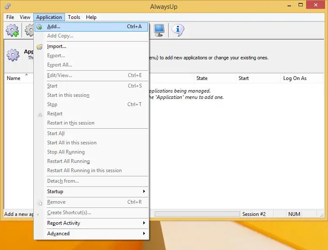Viewport: 328px width, 250px height.
Task: Click the large gear icon in header panel
Action: 13,55
